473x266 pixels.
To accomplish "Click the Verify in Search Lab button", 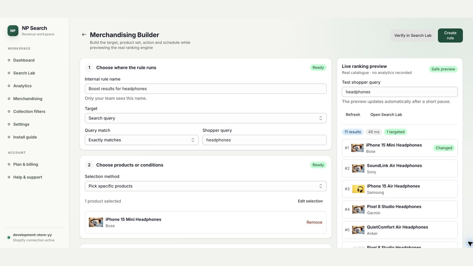I will click(413, 35).
